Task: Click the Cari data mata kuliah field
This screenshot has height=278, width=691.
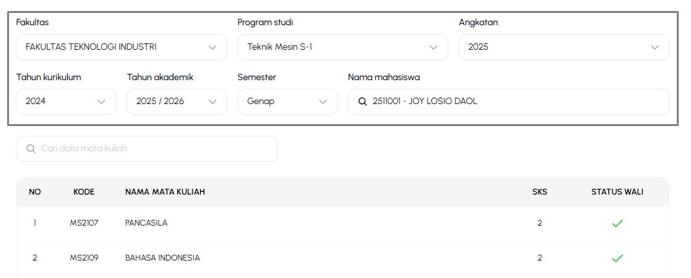Action: pos(147,149)
